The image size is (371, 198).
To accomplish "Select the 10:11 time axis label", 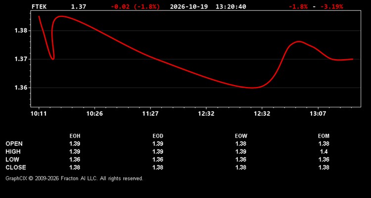I will [39, 113].
